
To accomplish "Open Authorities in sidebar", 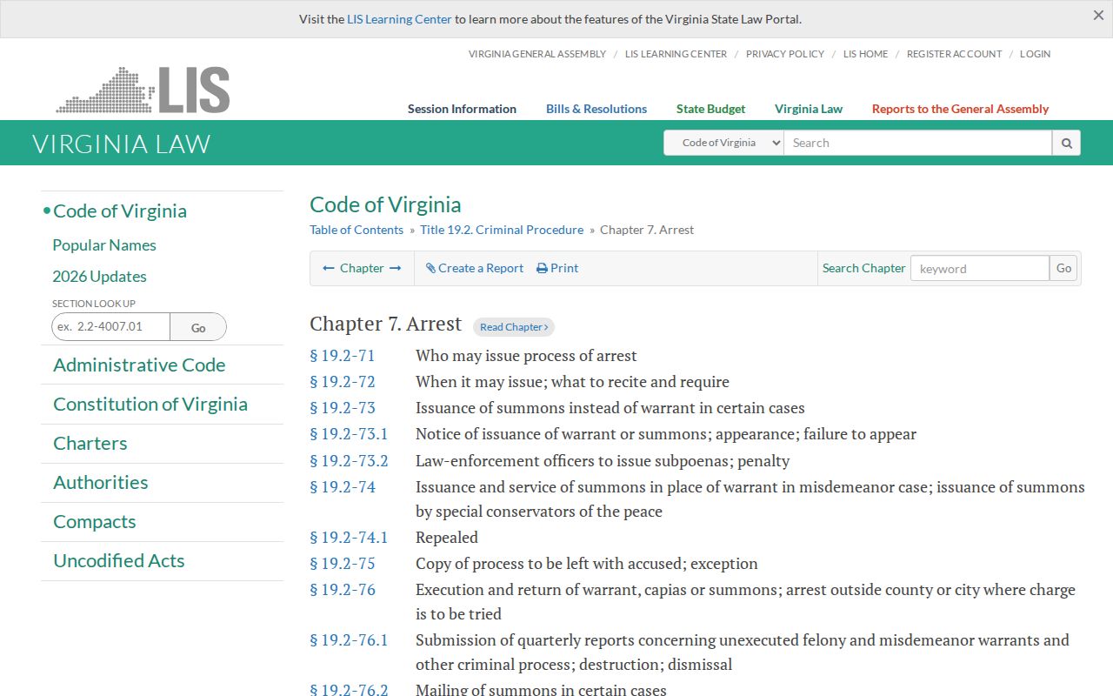I will pos(101,483).
